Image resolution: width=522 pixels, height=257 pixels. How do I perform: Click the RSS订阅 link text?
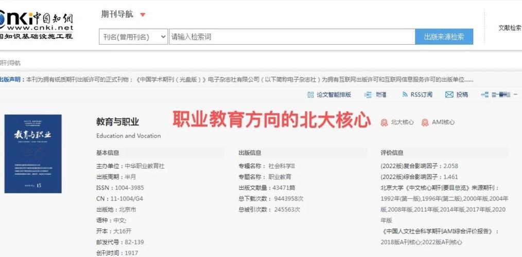click(x=422, y=95)
